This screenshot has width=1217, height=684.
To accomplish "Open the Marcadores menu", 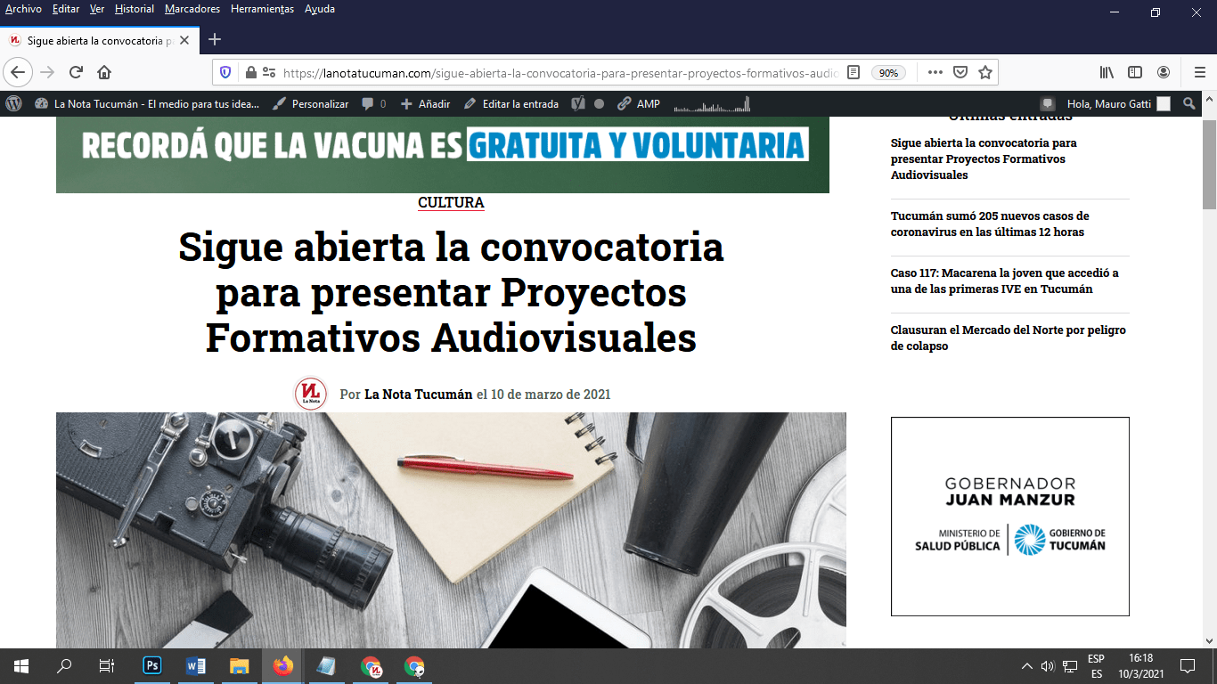I will pyautogui.click(x=192, y=9).
